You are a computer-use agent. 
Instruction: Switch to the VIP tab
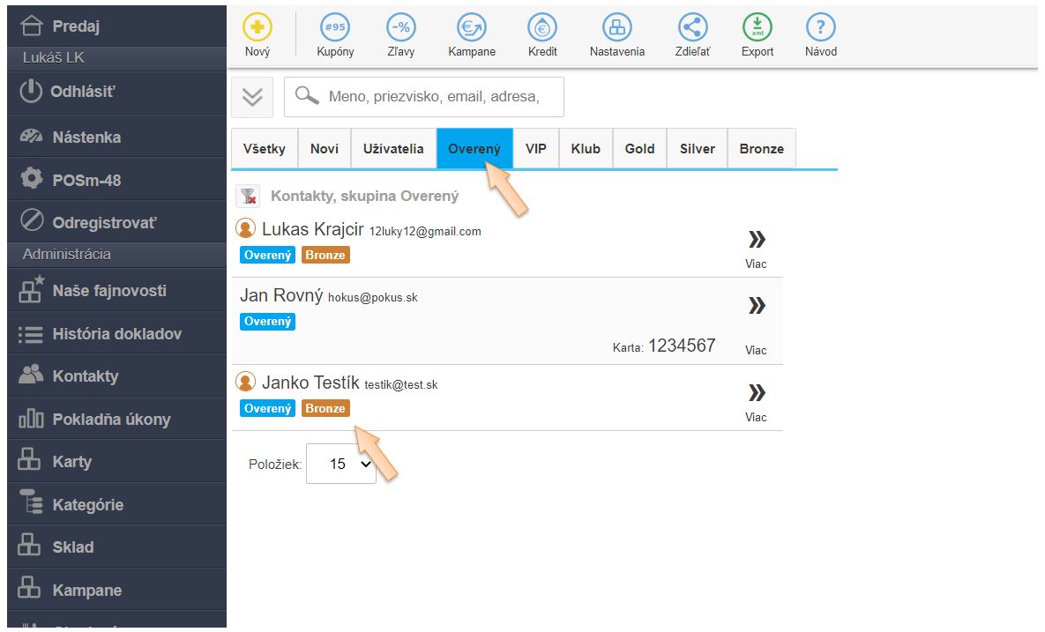click(x=536, y=149)
